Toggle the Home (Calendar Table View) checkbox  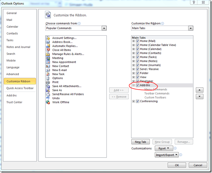138,45
